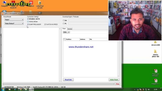The width and height of the screenshot is (162, 91).
Task: Click the Read Info button
Action: [68, 80]
